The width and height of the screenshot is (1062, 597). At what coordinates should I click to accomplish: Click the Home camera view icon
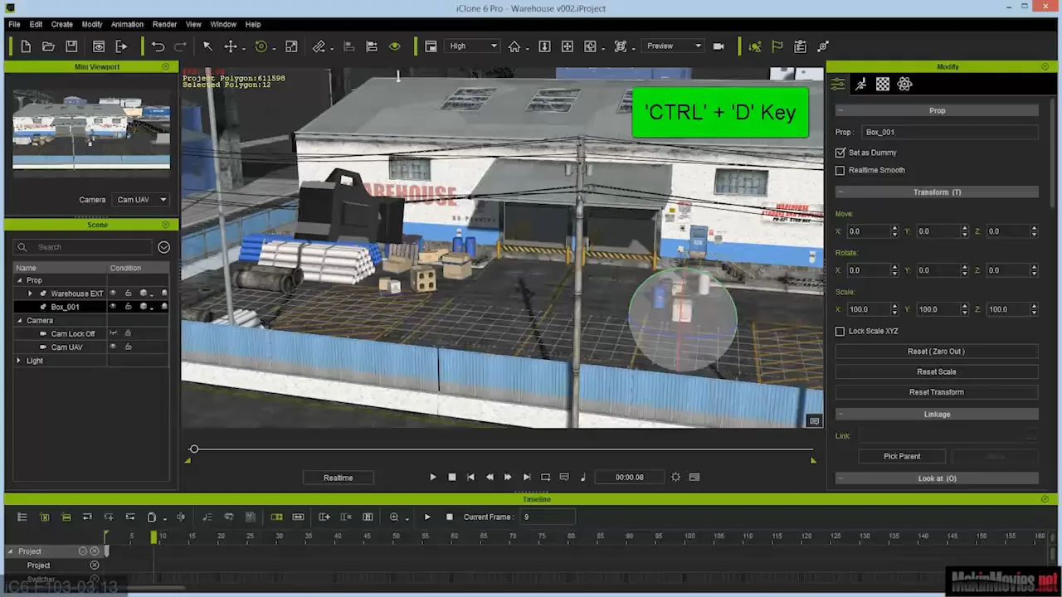click(x=514, y=46)
